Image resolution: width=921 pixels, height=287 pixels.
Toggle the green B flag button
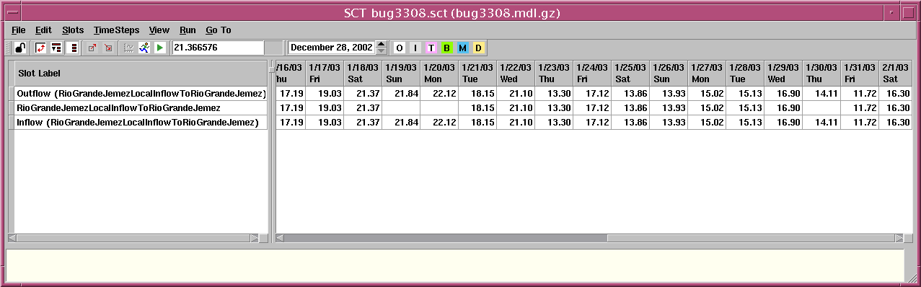click(x=446, y=48)
